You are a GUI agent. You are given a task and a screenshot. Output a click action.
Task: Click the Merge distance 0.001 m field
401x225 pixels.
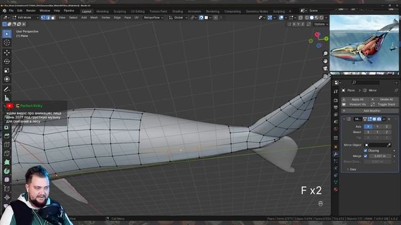pyautogui.click(x=380, y=156)
